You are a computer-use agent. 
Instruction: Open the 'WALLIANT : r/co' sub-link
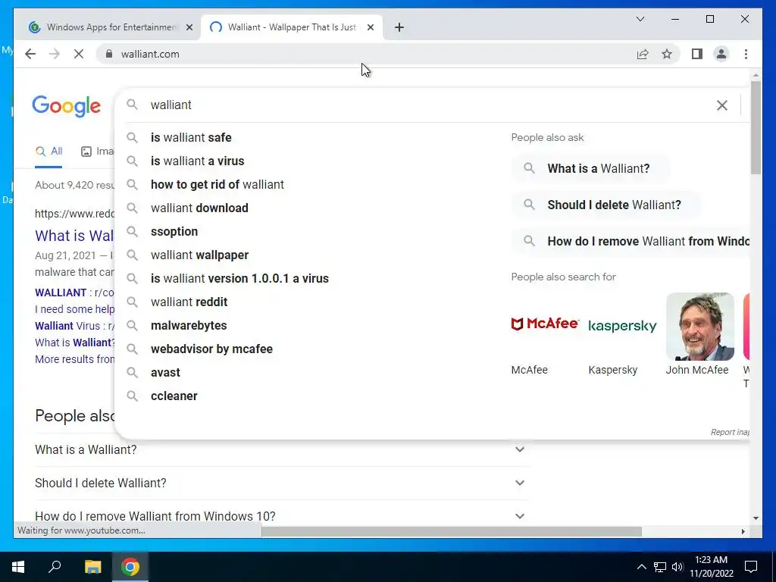tap(74, 293)
